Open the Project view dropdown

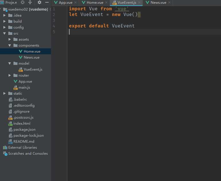pyautogui.click(x=11, y=3)
